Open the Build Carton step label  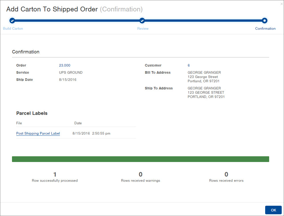13,29
